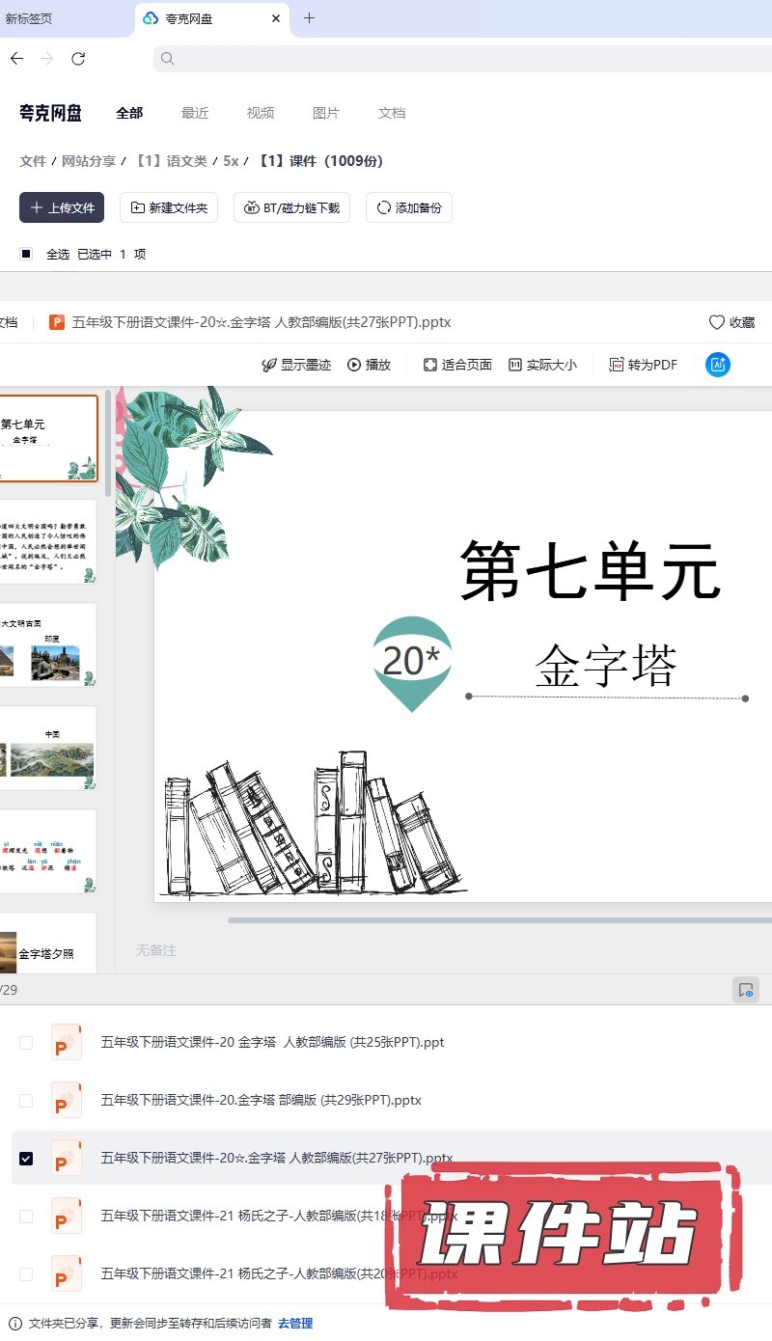
Task: Switch to the 文档 tab
Action: click(x=392, y=113)
